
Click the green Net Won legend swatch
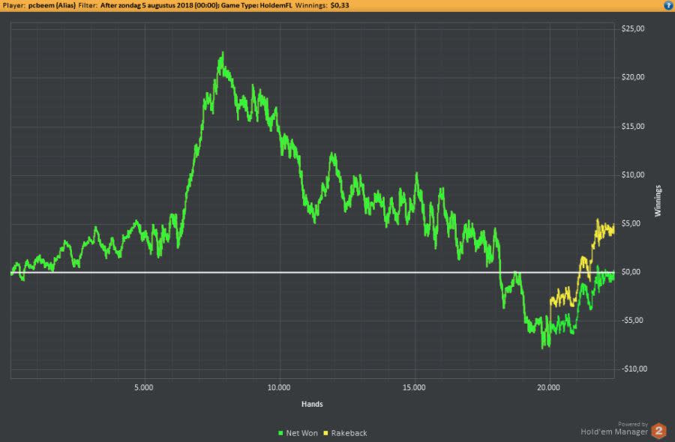pos(280,433)
